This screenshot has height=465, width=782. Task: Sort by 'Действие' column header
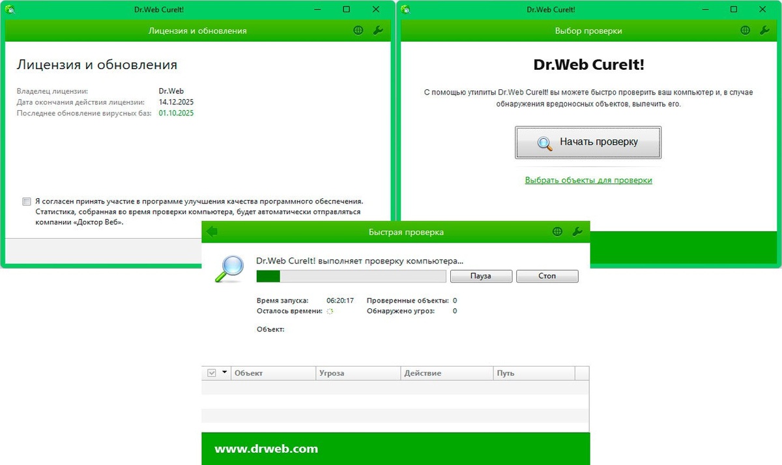(x=447, y=373)
